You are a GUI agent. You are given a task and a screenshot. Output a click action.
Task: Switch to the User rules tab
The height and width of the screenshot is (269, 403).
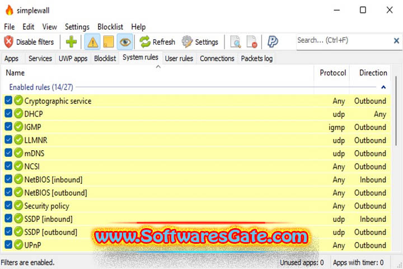pyautogui.click(x=179, y=59)
